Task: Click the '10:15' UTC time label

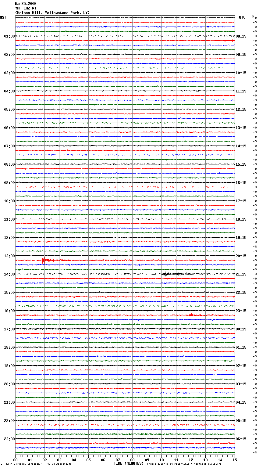Action: click(241, 73)
